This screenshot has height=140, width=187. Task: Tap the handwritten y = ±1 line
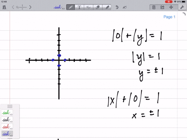151,74
